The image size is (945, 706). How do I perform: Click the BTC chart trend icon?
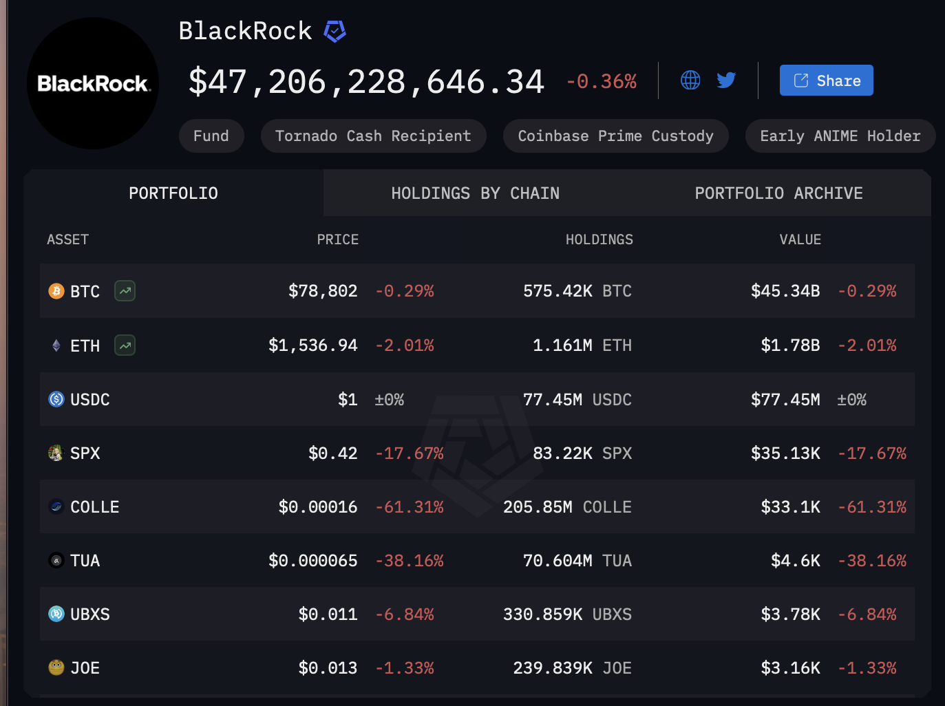[x=125, y=291]
